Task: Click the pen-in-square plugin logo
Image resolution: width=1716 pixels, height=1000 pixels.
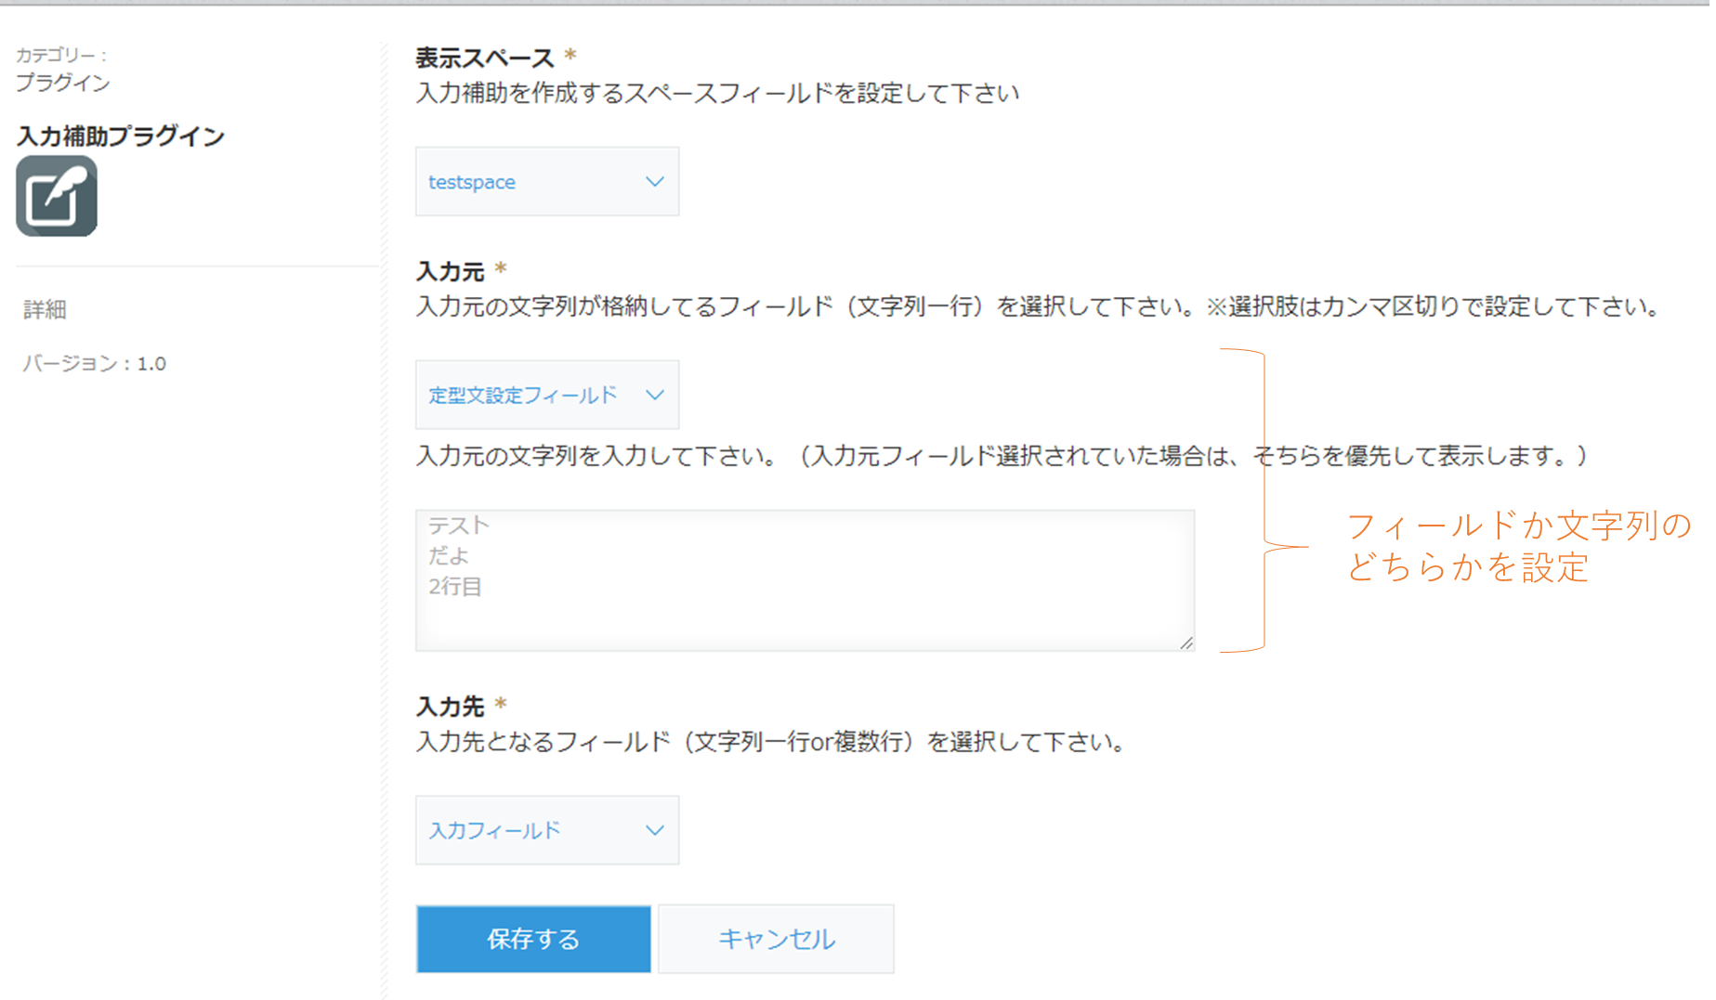Action: (x=56, y=195)
